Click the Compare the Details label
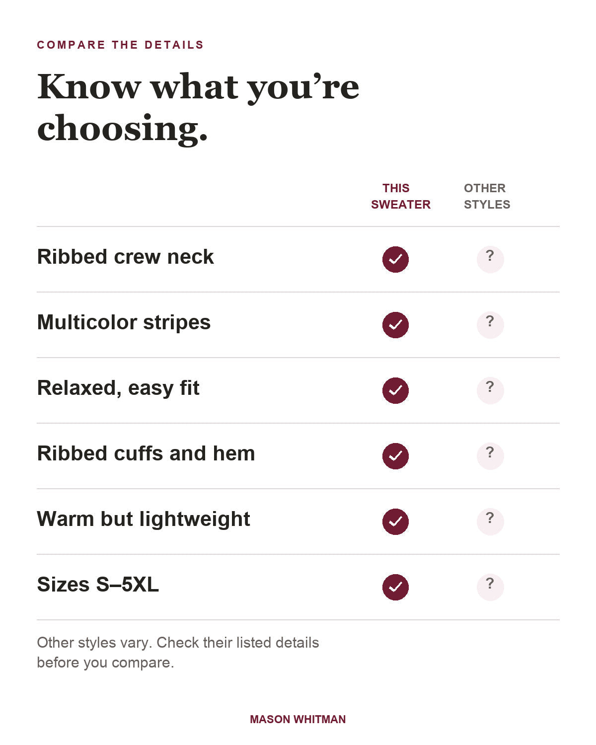The width and height of the screenshot is (596, 745). [x=120, y=45]
